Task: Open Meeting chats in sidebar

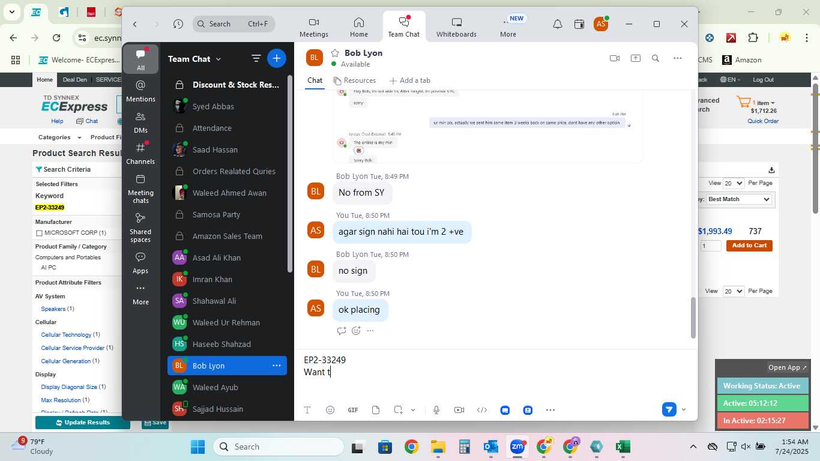Action: tap(140, 188)
